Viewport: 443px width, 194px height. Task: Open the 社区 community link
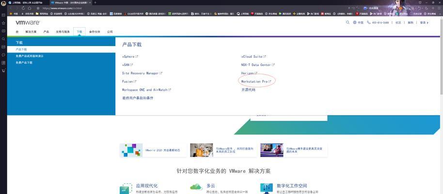(x=398, y=23)
